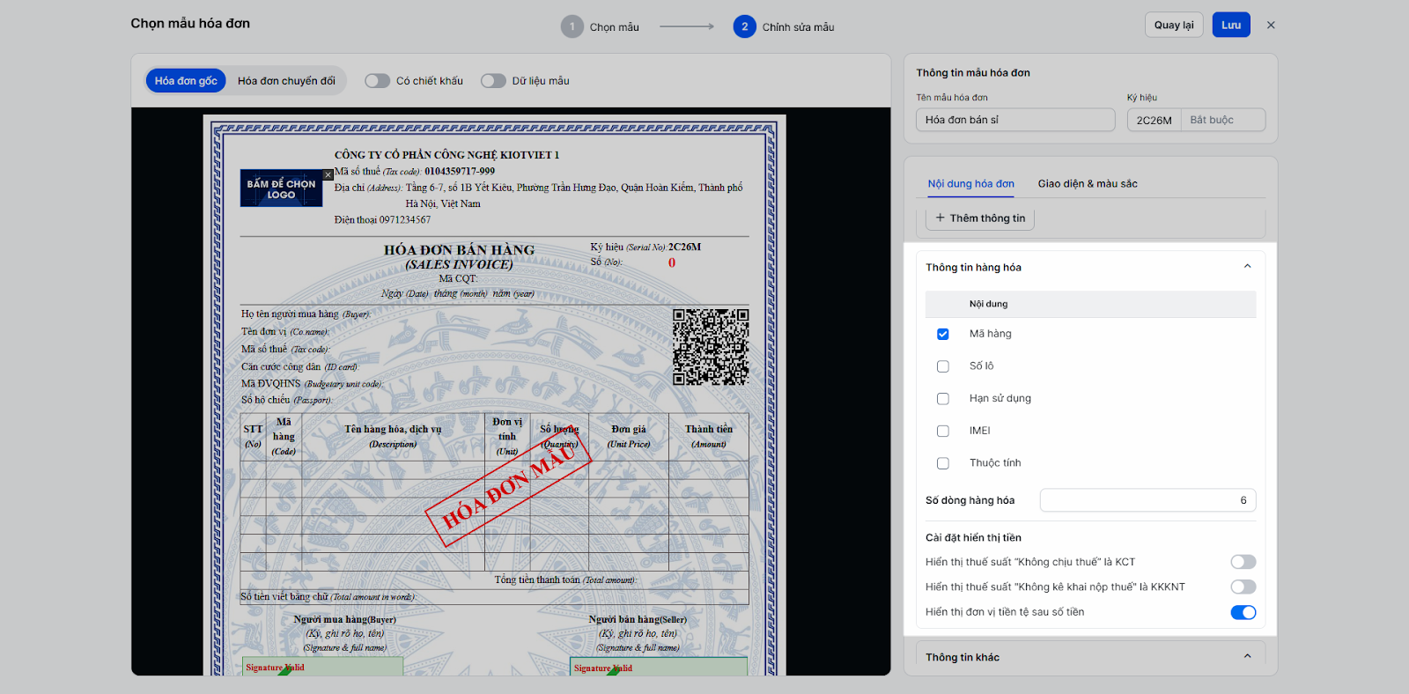
Task: Click the QR code on the invoice preview
Action: coord(711,346)
